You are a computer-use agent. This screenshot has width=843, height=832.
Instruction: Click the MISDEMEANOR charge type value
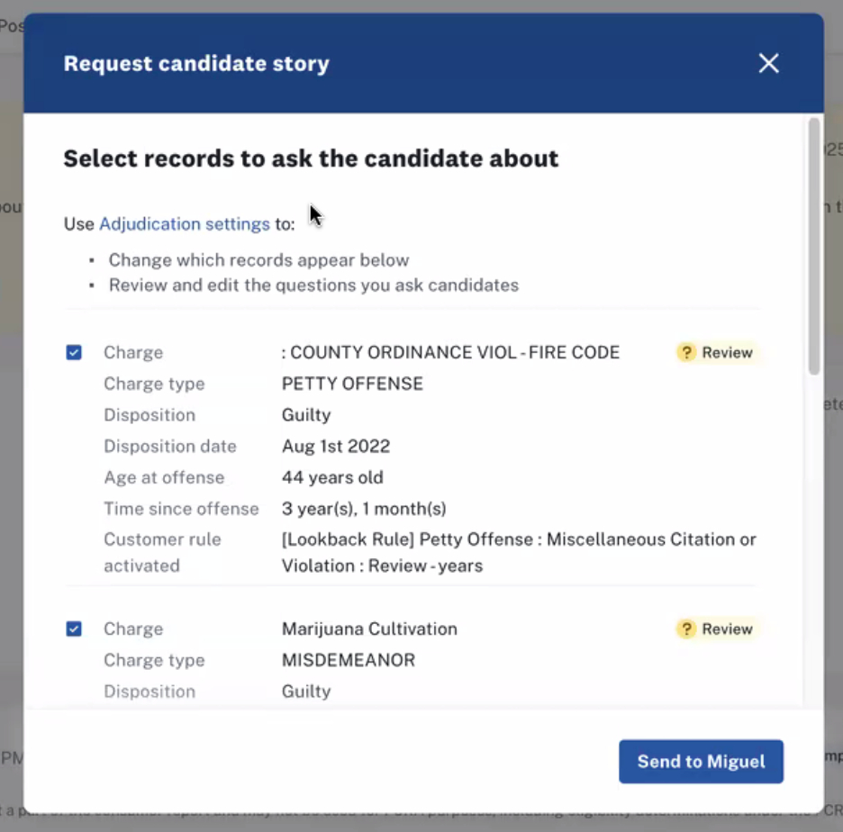[x=349, y=661]
